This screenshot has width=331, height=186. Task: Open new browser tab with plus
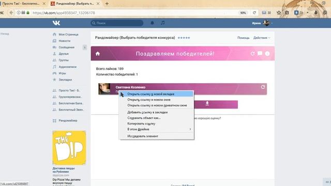click(107, 4)
